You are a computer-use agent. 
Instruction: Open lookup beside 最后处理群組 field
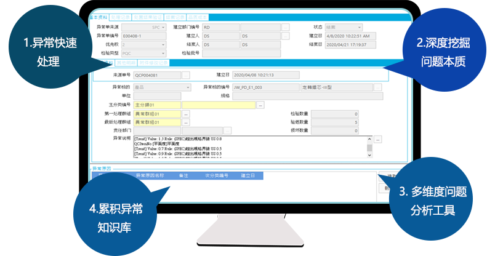coord(186,122)
